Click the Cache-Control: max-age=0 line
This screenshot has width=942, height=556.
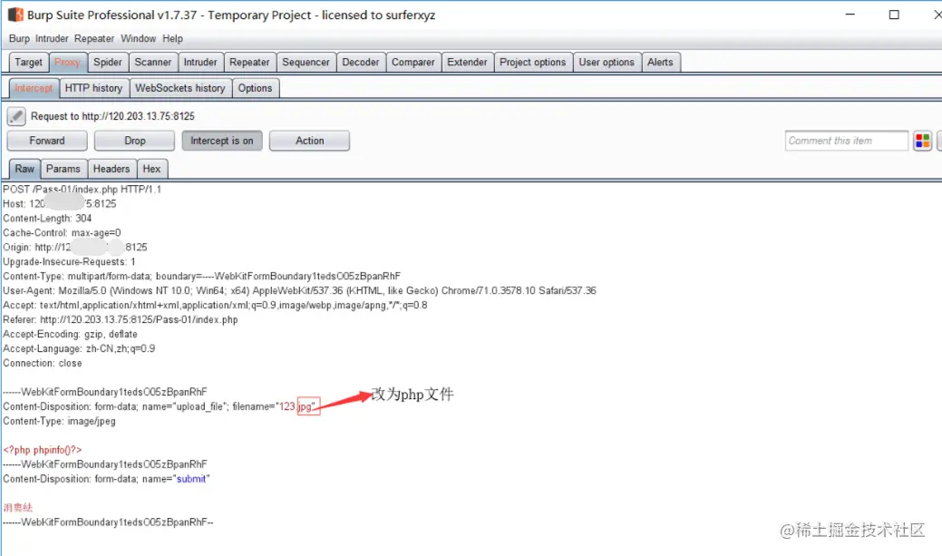point(62,232)
